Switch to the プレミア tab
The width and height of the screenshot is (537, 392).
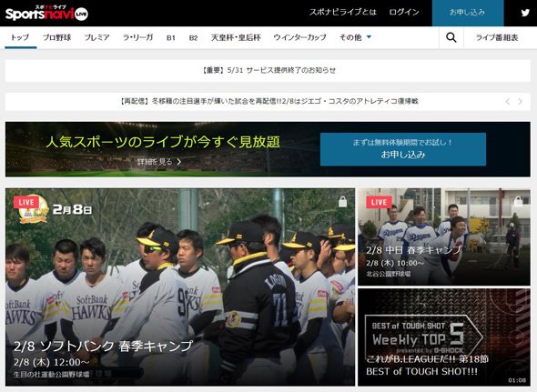(96, 37)
